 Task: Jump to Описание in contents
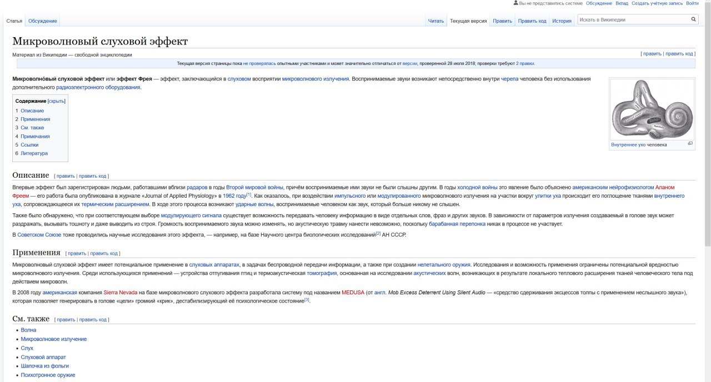(32, 110)
